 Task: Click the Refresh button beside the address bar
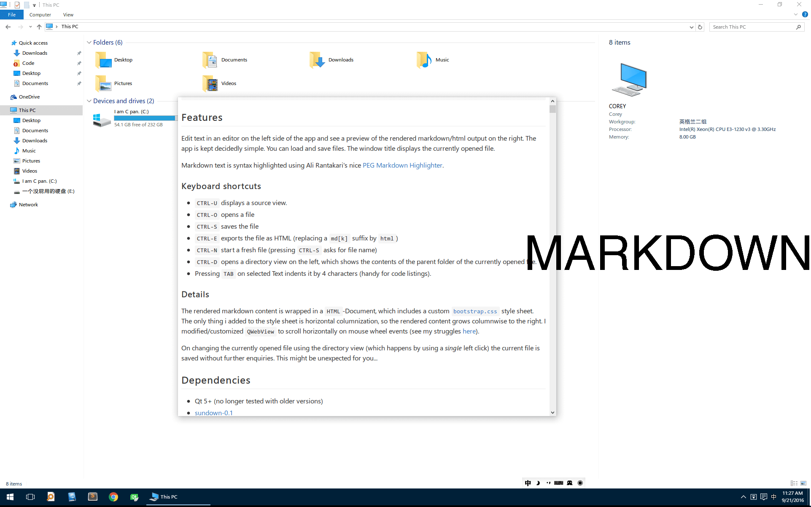(700, 27)
